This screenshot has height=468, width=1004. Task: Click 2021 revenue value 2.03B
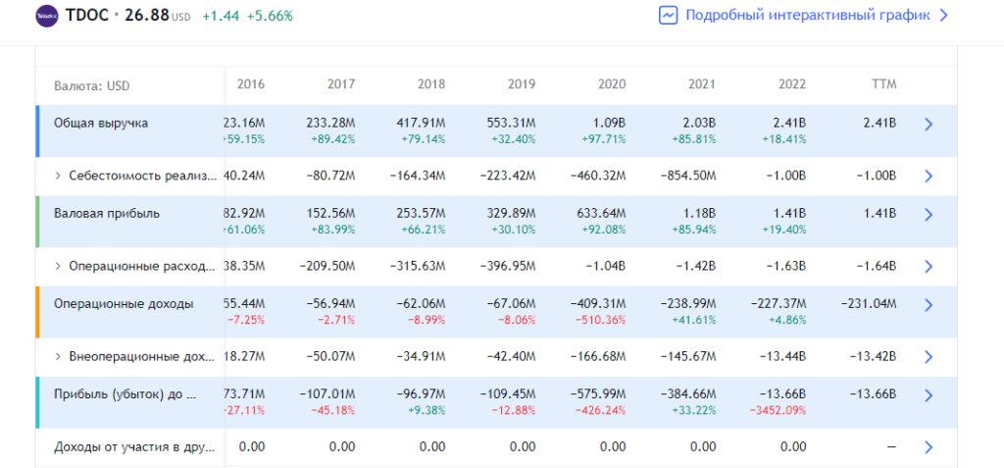pos(701,123)
